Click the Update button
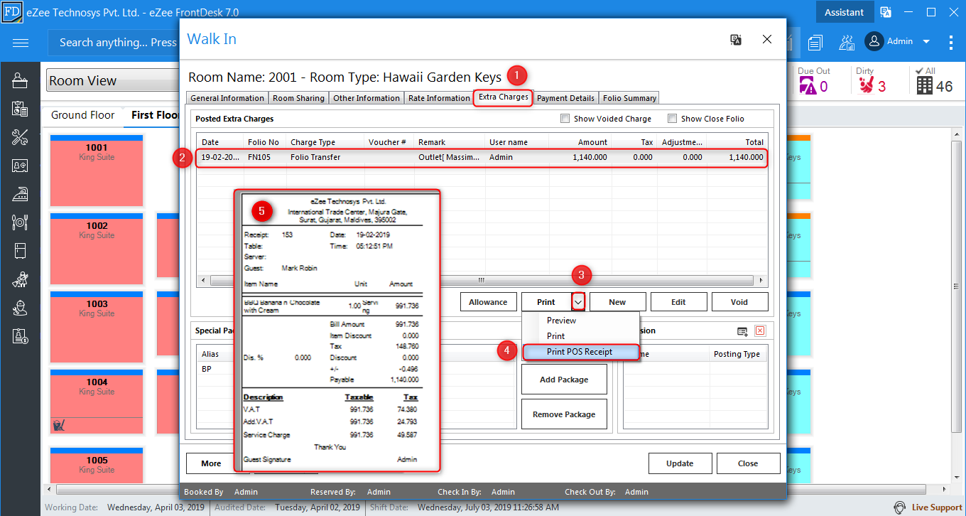 coord(680,463)
